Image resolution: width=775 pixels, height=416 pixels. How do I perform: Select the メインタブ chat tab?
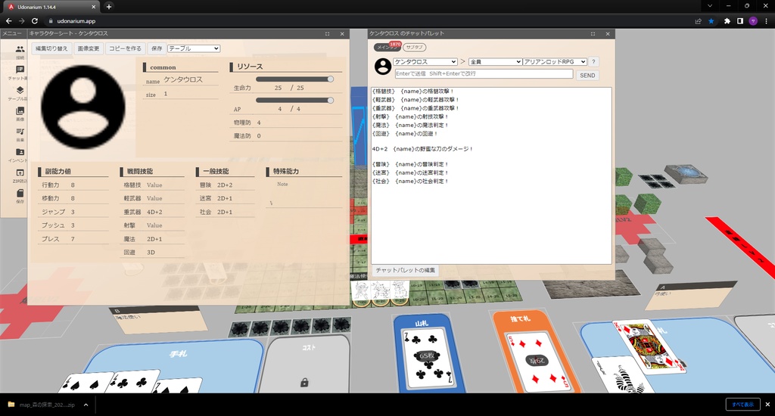[387, 48]
